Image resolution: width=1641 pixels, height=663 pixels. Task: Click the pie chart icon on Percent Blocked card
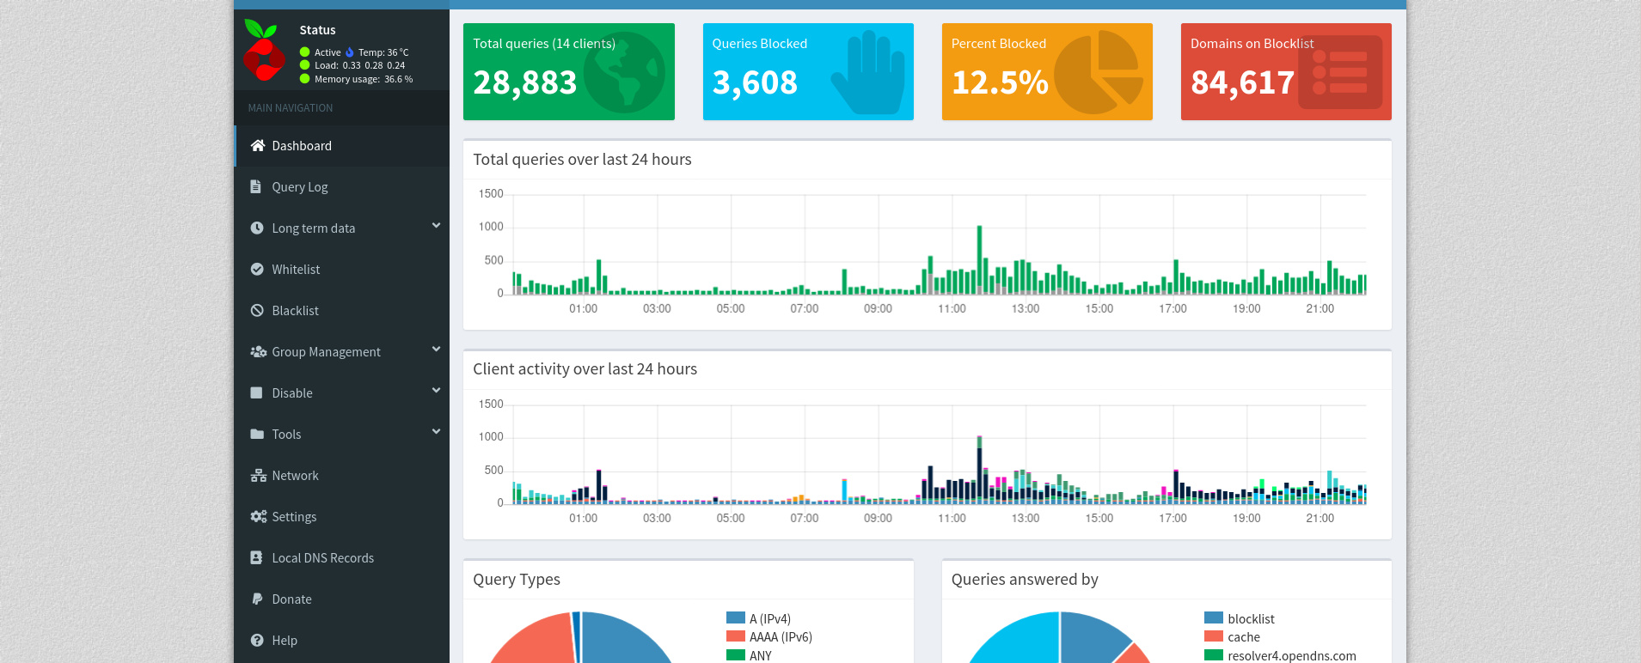pyautogui.click(x=1099, y=72)
